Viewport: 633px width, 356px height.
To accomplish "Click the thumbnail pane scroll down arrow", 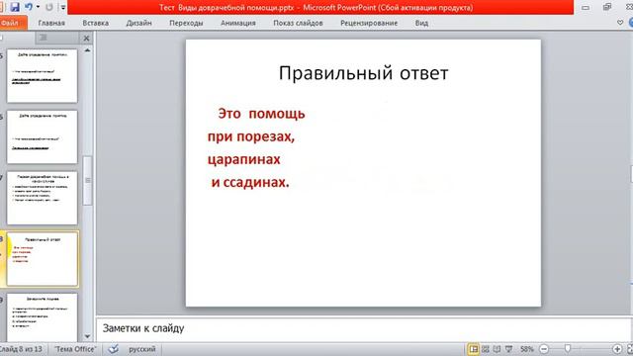I will tap(87, 336).
